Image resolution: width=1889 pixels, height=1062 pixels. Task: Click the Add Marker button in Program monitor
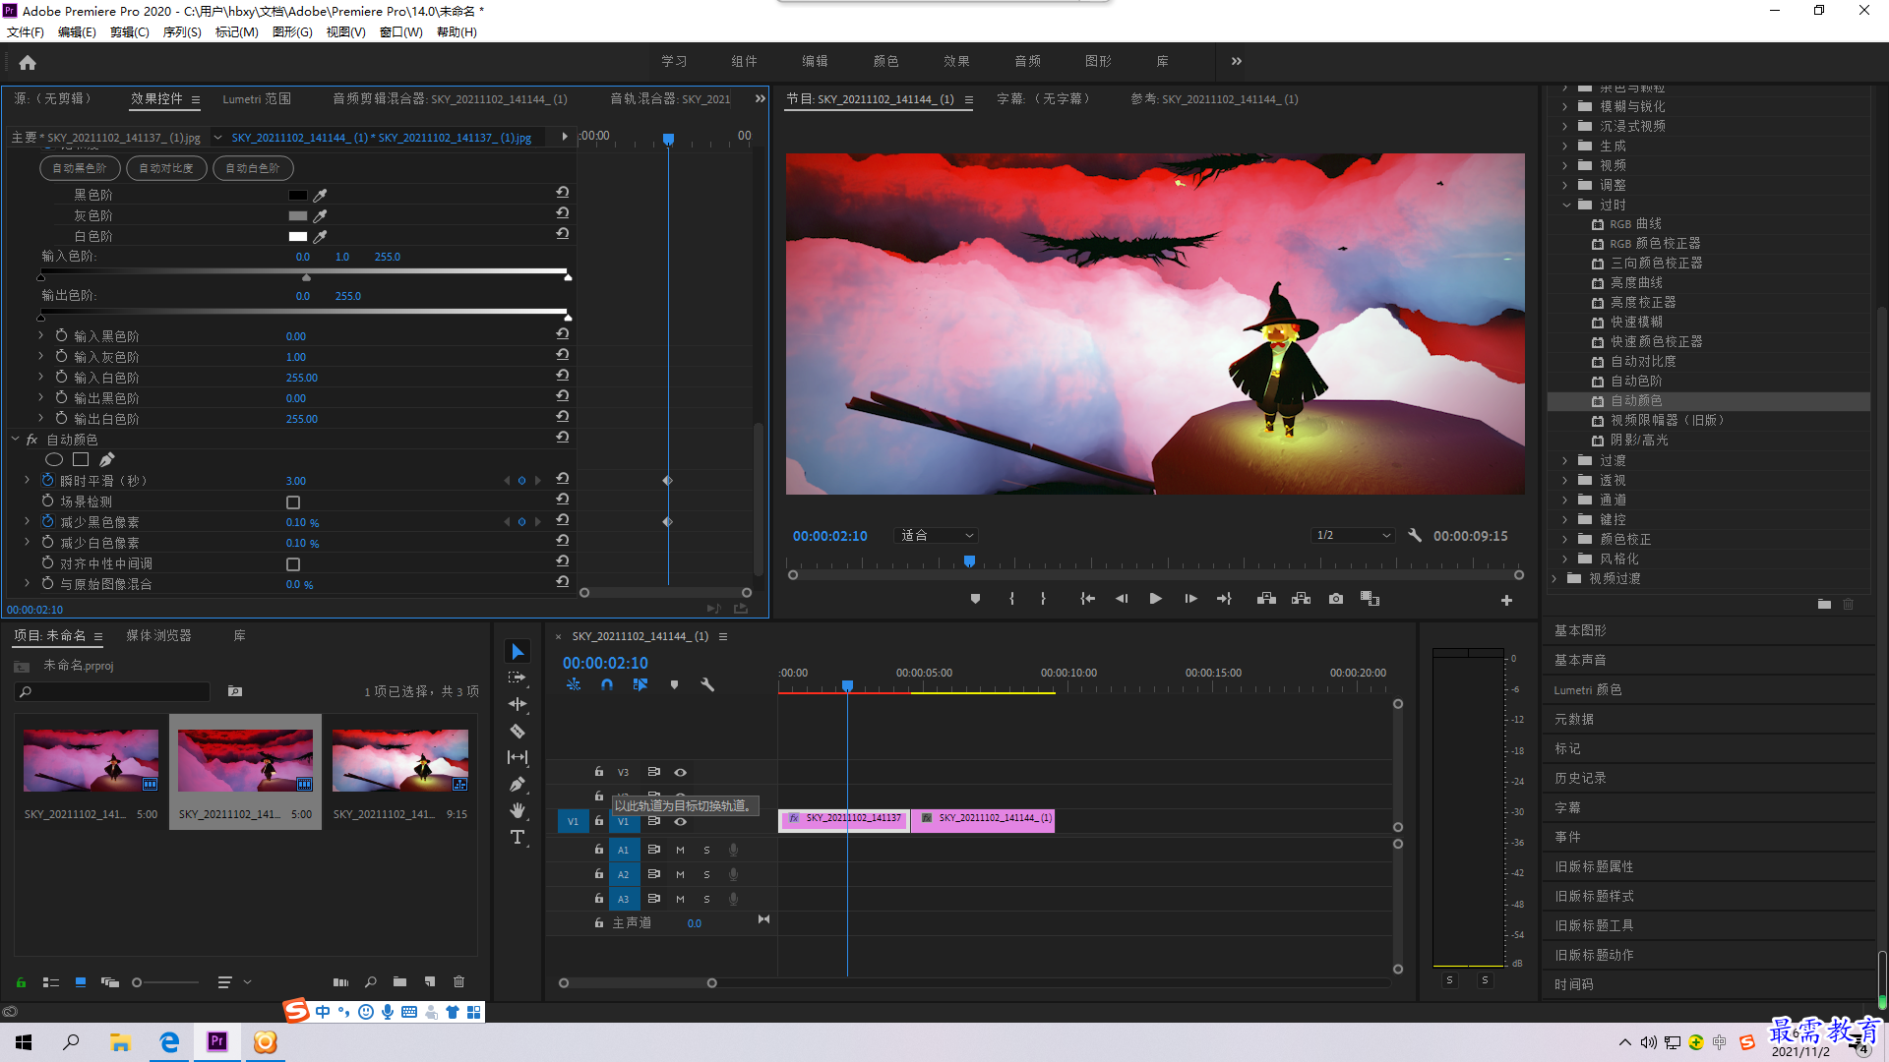(975, 599)
